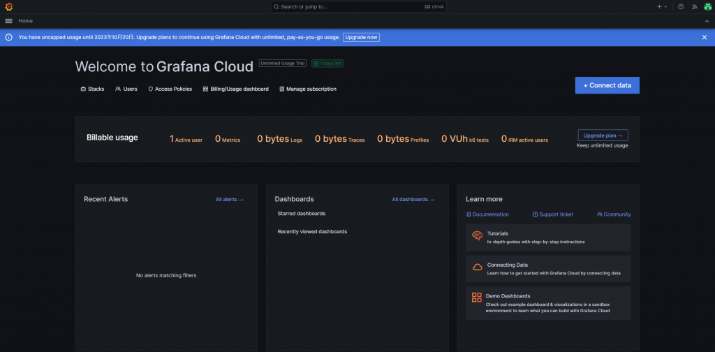This screenshot has height=352, width=715.
Task: Open the Billing/Usage dashboard link
Action: pyautogui.click(x=236, y=89)
